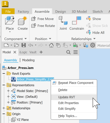Image resolution: width=110 pixels, height=123 pixels.
Task: Open the Place dropdown arrow
Action: click(x=10, y=32)
